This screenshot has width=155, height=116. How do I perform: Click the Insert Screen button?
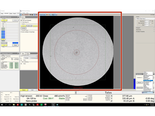pos(43,15)
